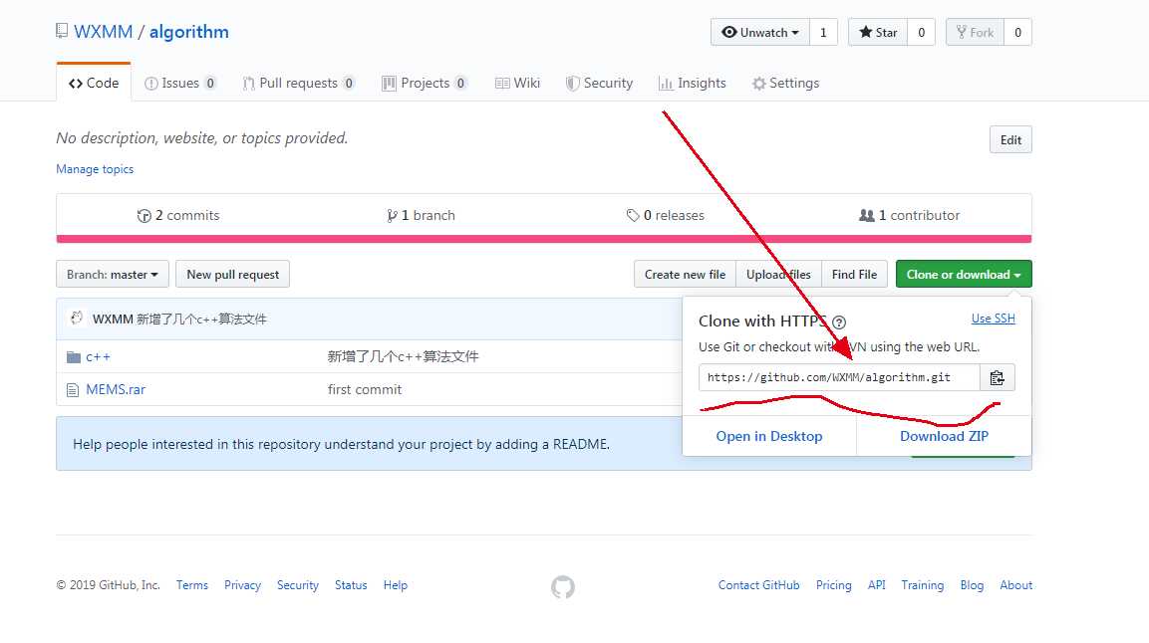
Task: Open the Blog footer link
Action: coord(972,585)
